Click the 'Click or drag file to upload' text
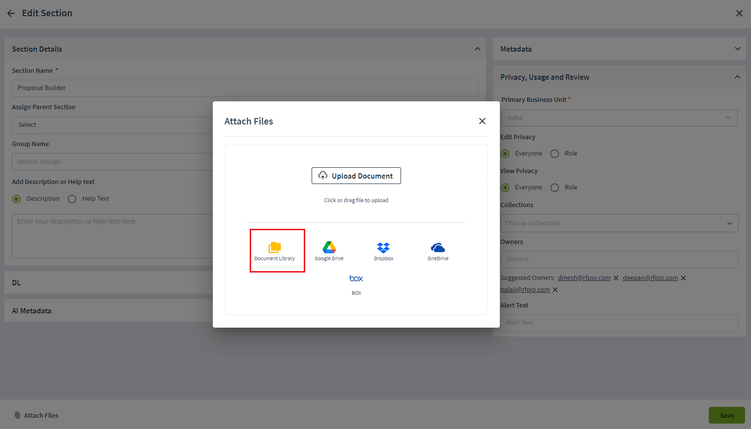751x429 pixels. click(x=356, y=200)
